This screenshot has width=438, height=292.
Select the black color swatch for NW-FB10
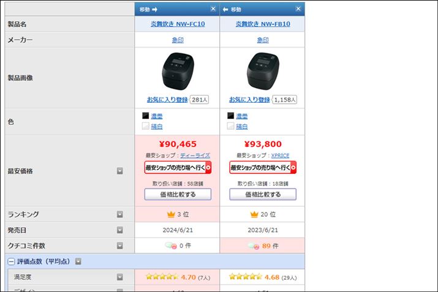click(230, 116)
